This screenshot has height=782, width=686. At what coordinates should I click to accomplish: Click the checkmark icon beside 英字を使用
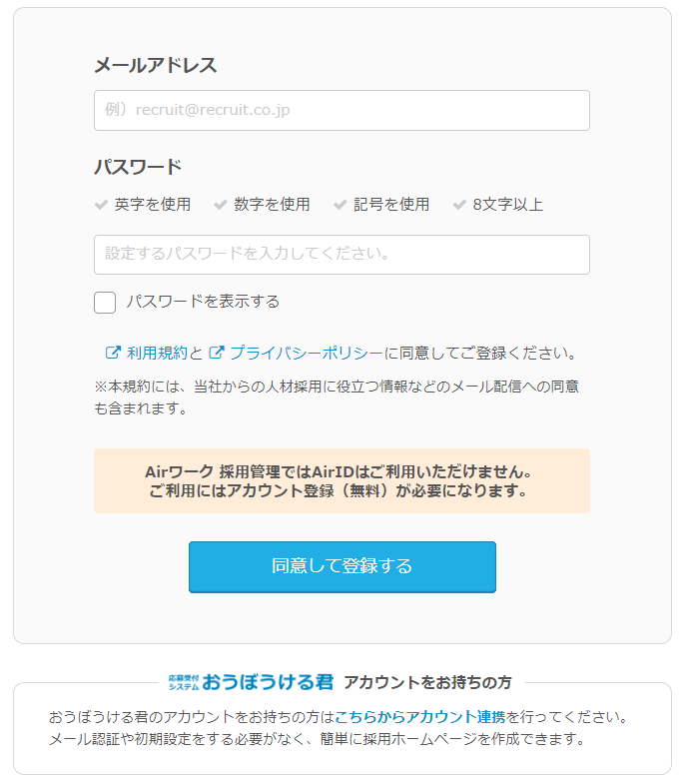click(101, 205)
